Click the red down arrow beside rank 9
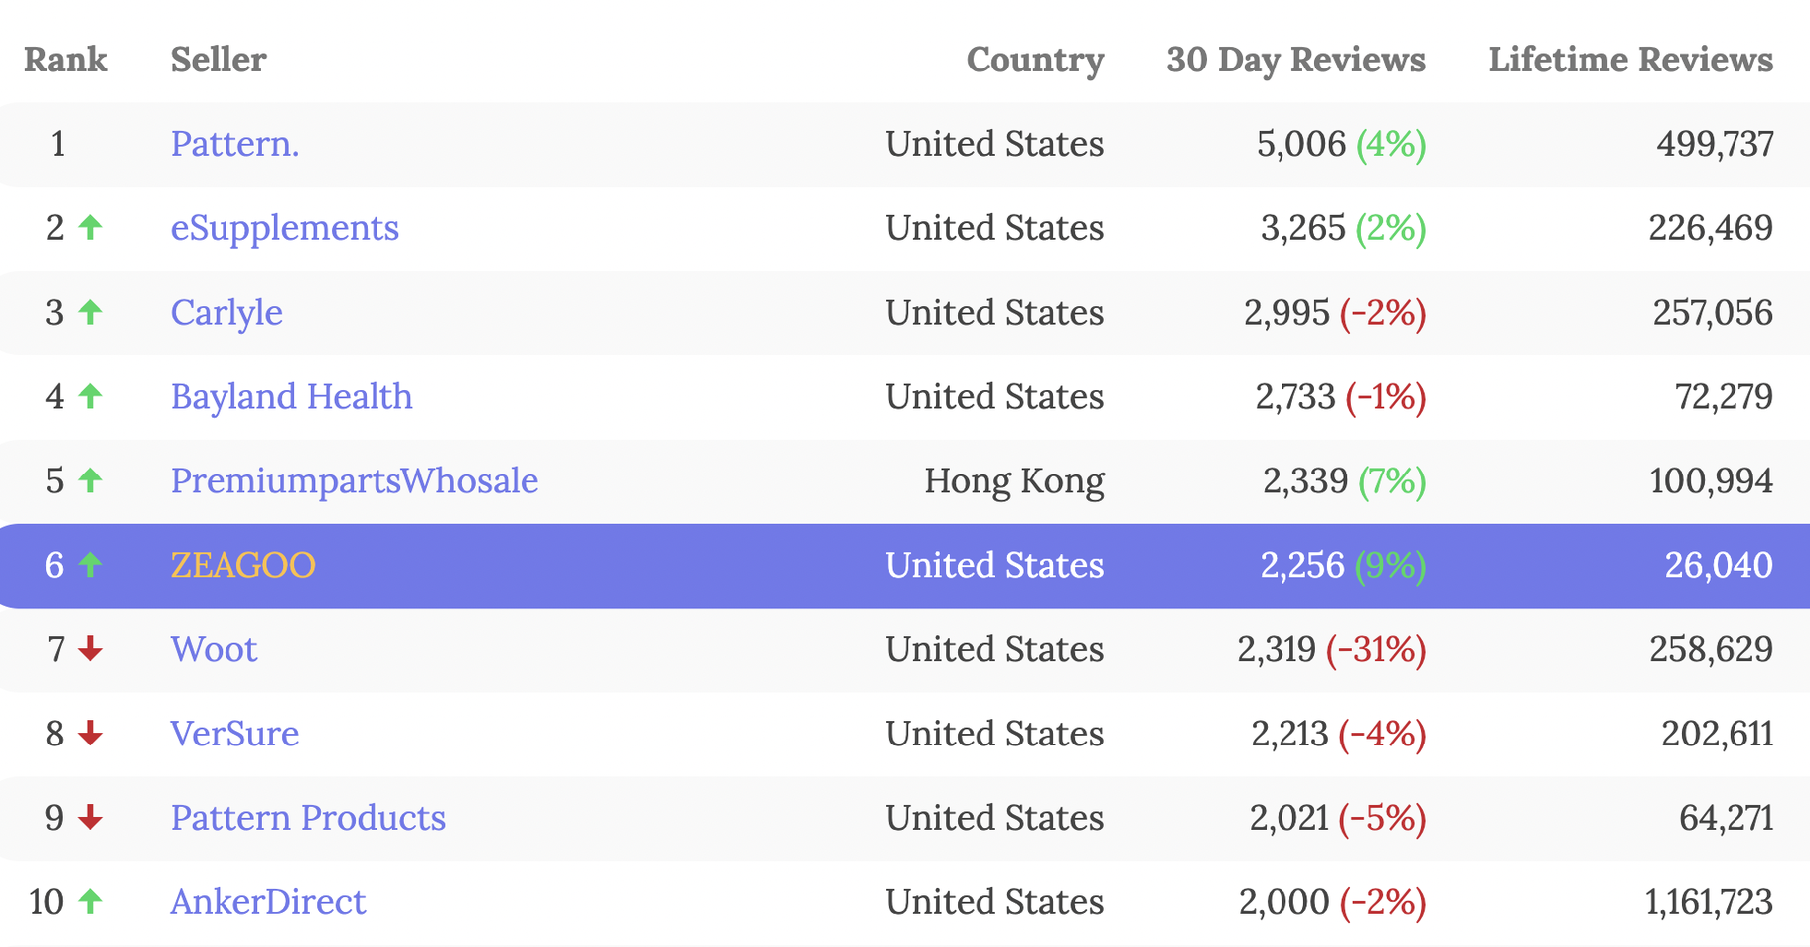 (x=91, y=818)
